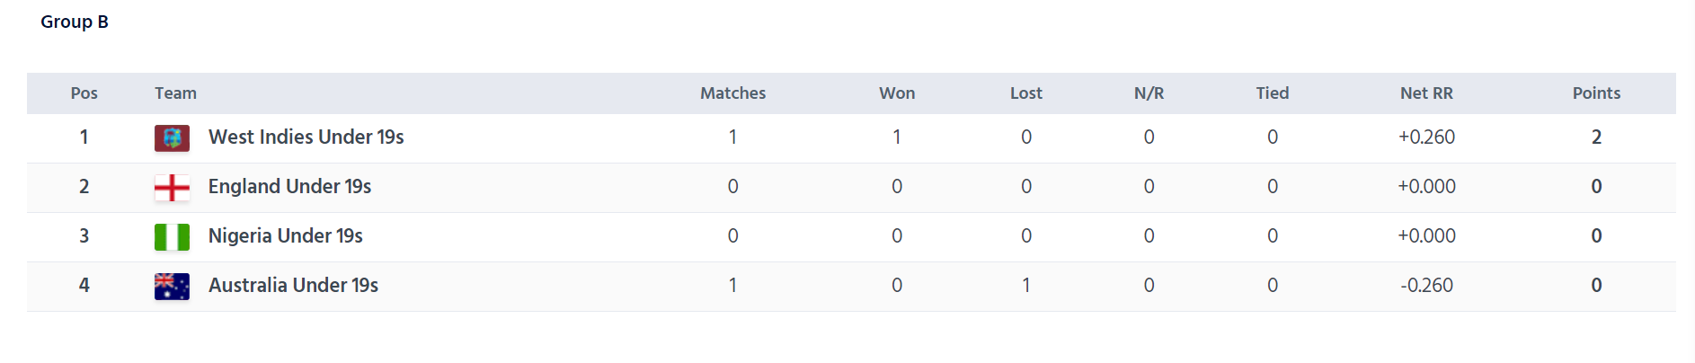Click the Points column header
The height and width of the screenshot is (363, 1695).
click(x=1597, y=93)
